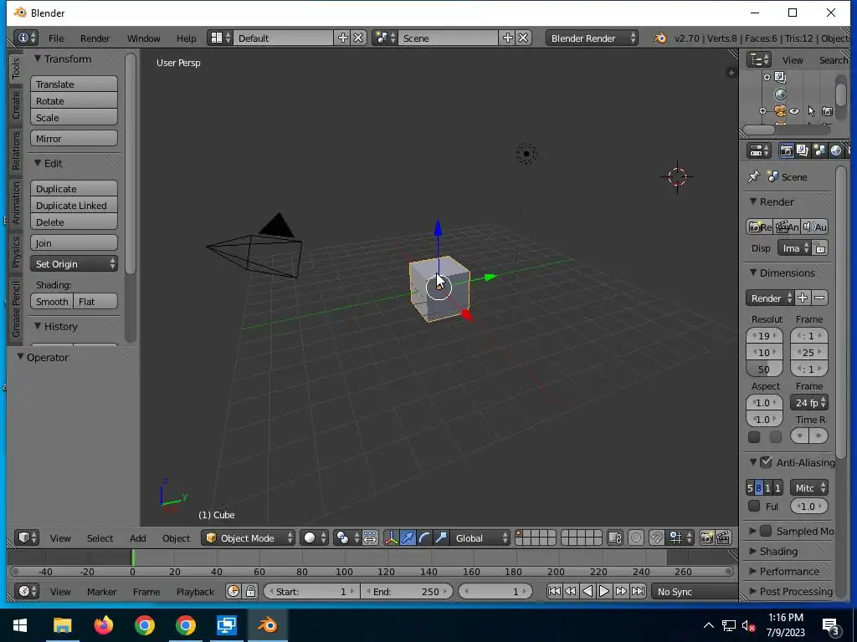
Task: Expand the Performance panel
Action: (x=783, y=571)
